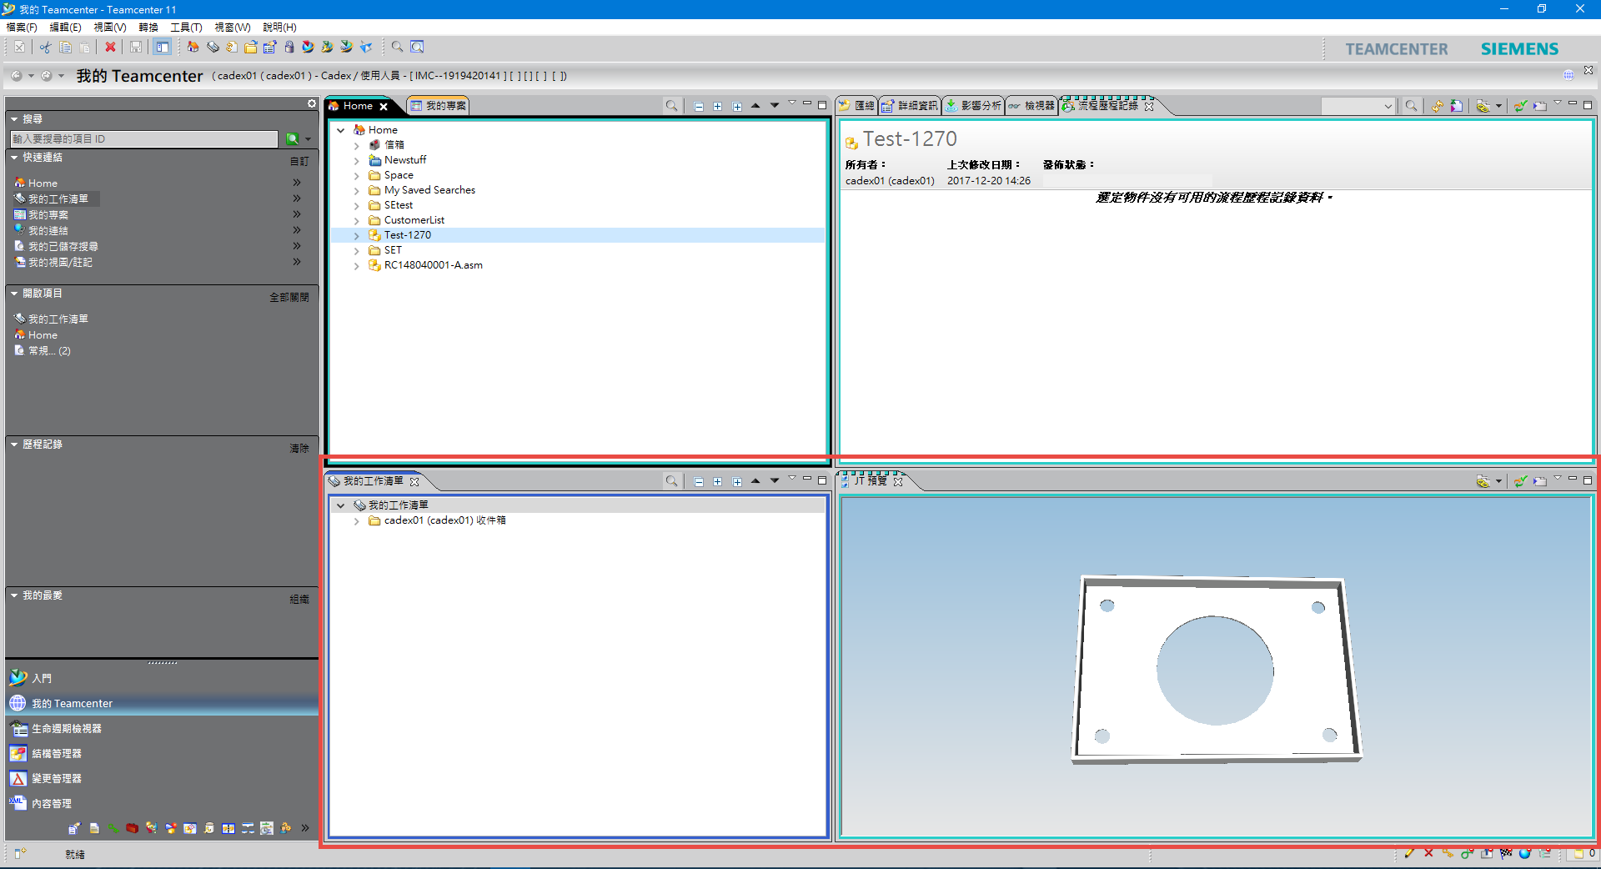The image size is (1601, 869).
Task: Click search magnifier icon in Home view toolbar
Action: pyautogui.click(x=671, y=106)
